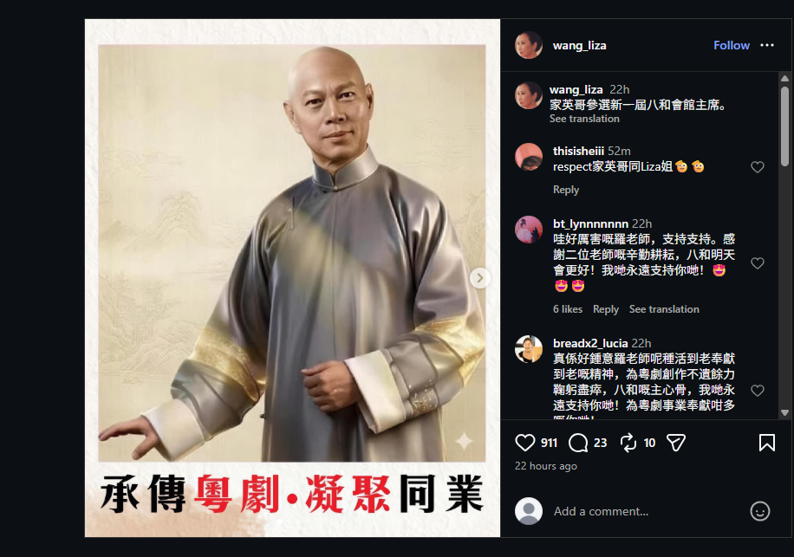Open emoji picker in comment box
Image resolution: width=794 pixels, height=557 pixels.
click(x=759, y=511)
